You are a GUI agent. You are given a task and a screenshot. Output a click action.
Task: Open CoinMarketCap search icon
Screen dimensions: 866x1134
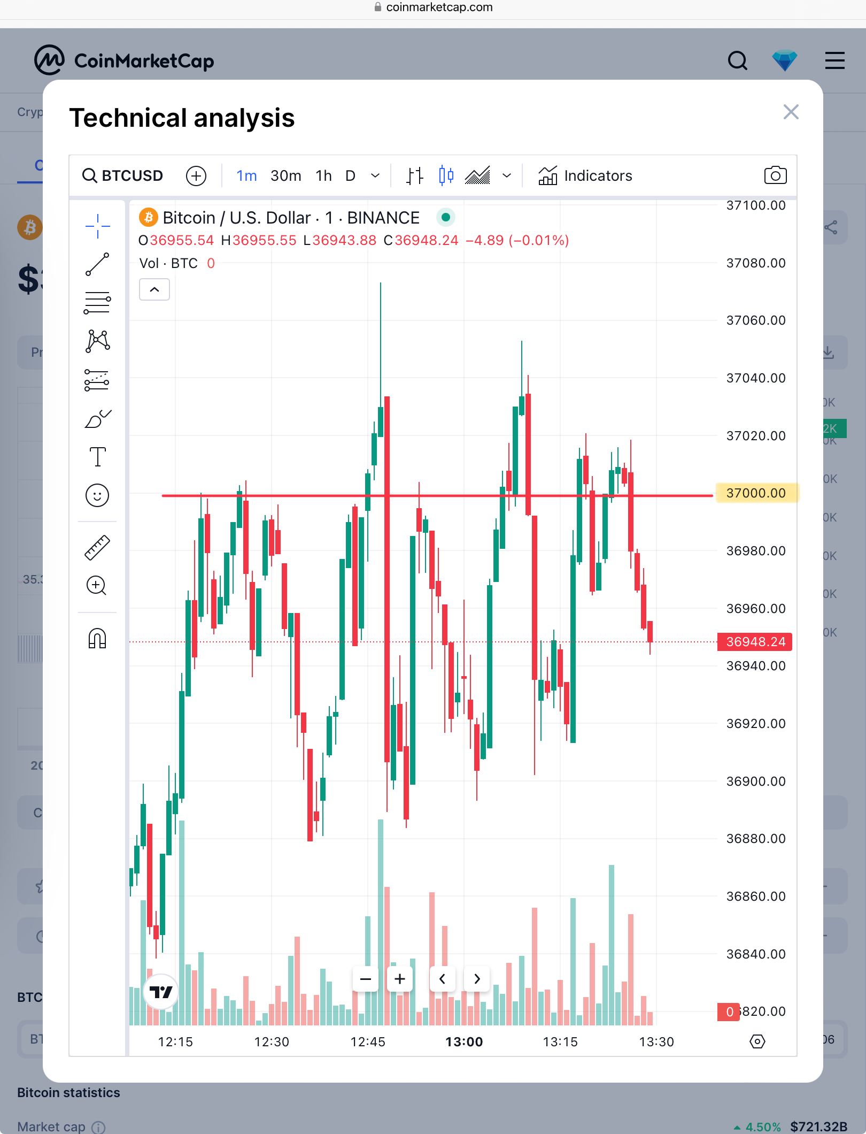[x=738, y=60]
